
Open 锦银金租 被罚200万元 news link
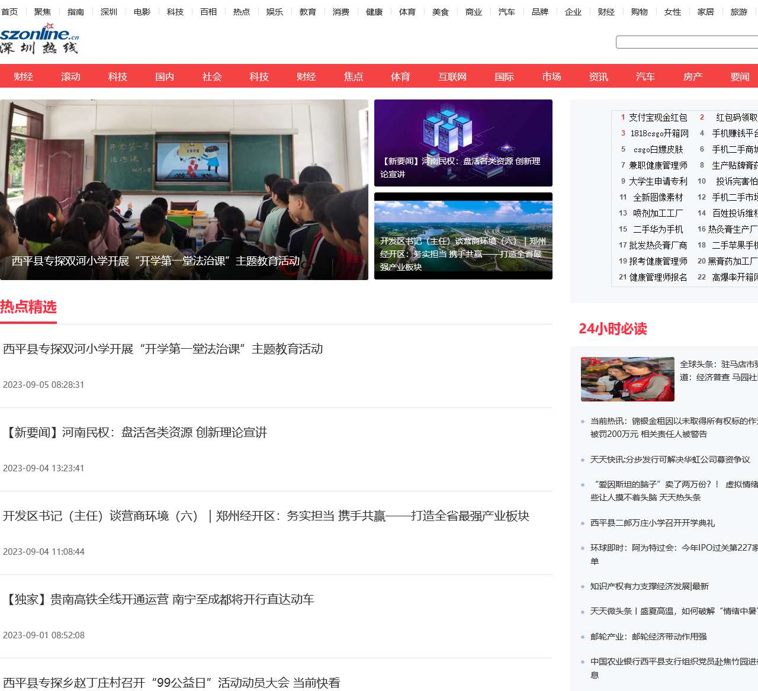pos(674,428)
